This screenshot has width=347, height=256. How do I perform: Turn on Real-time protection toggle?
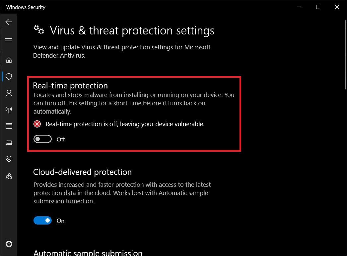pyautogui.click(x=42, y=139)
